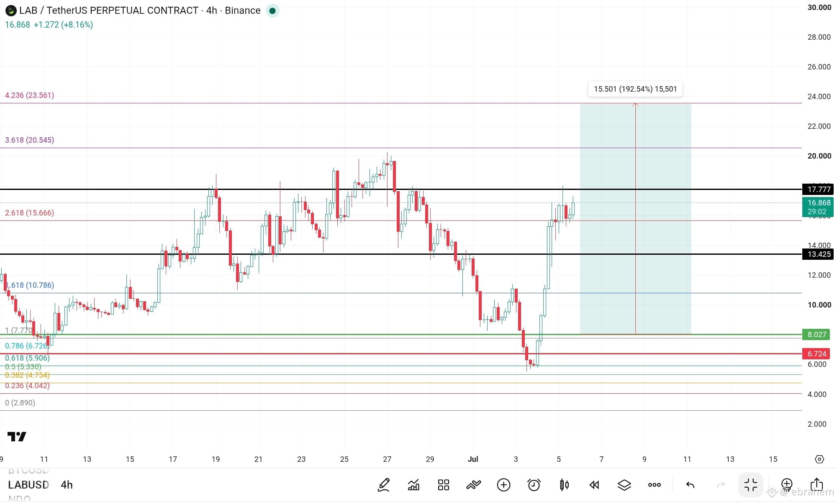The height and width of the screenshot is (502, 837).
Task: Undo the last action
Action: click(690, 485)
